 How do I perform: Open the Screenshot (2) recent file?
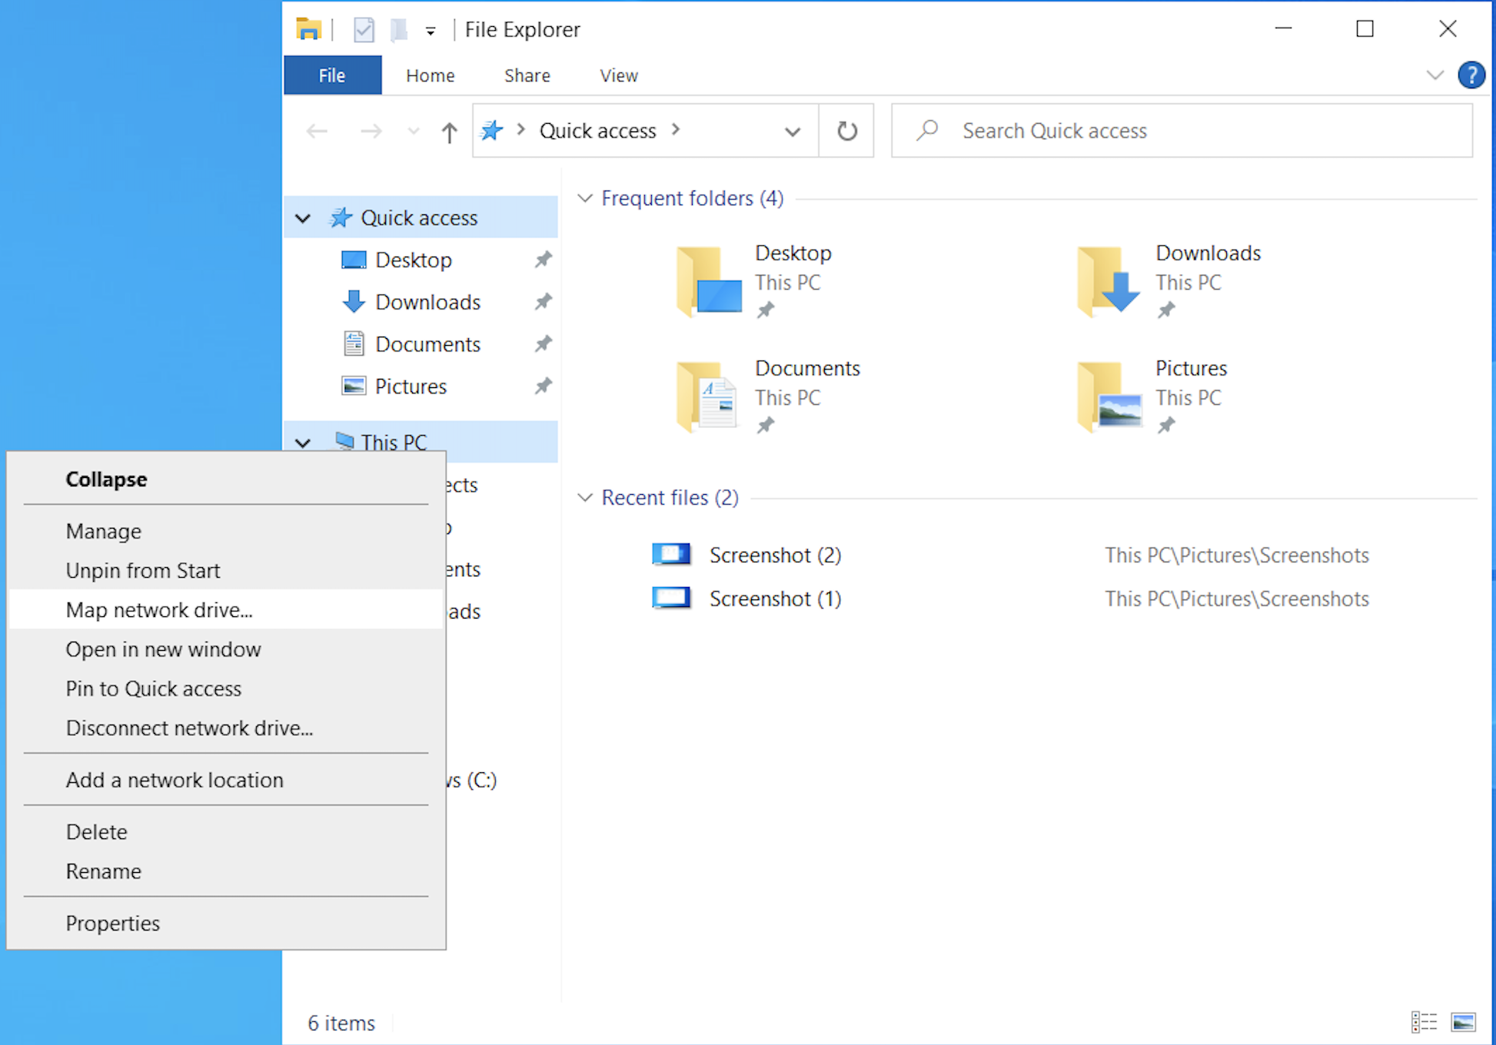774,555
